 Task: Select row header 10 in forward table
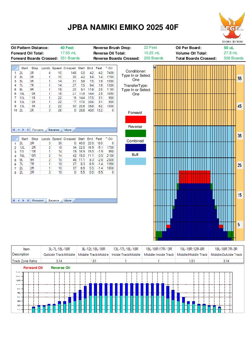[x=15, y=110]
